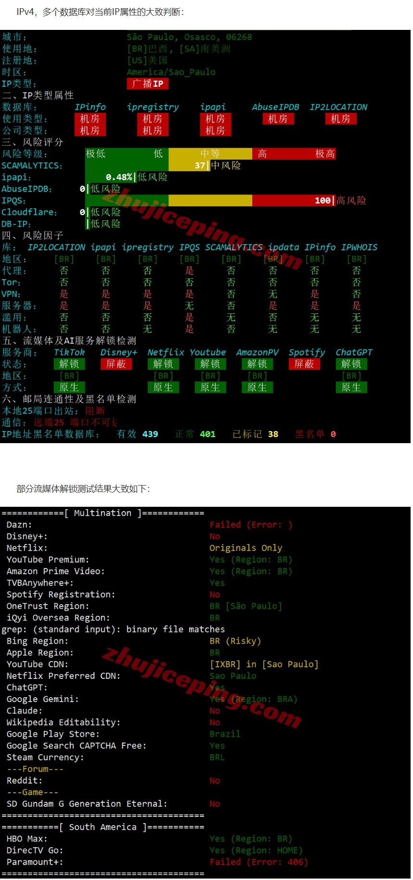Click the OneTrust Region value BR [São Paulo]
Screen dimensions: 413x880
click(246, 606)
